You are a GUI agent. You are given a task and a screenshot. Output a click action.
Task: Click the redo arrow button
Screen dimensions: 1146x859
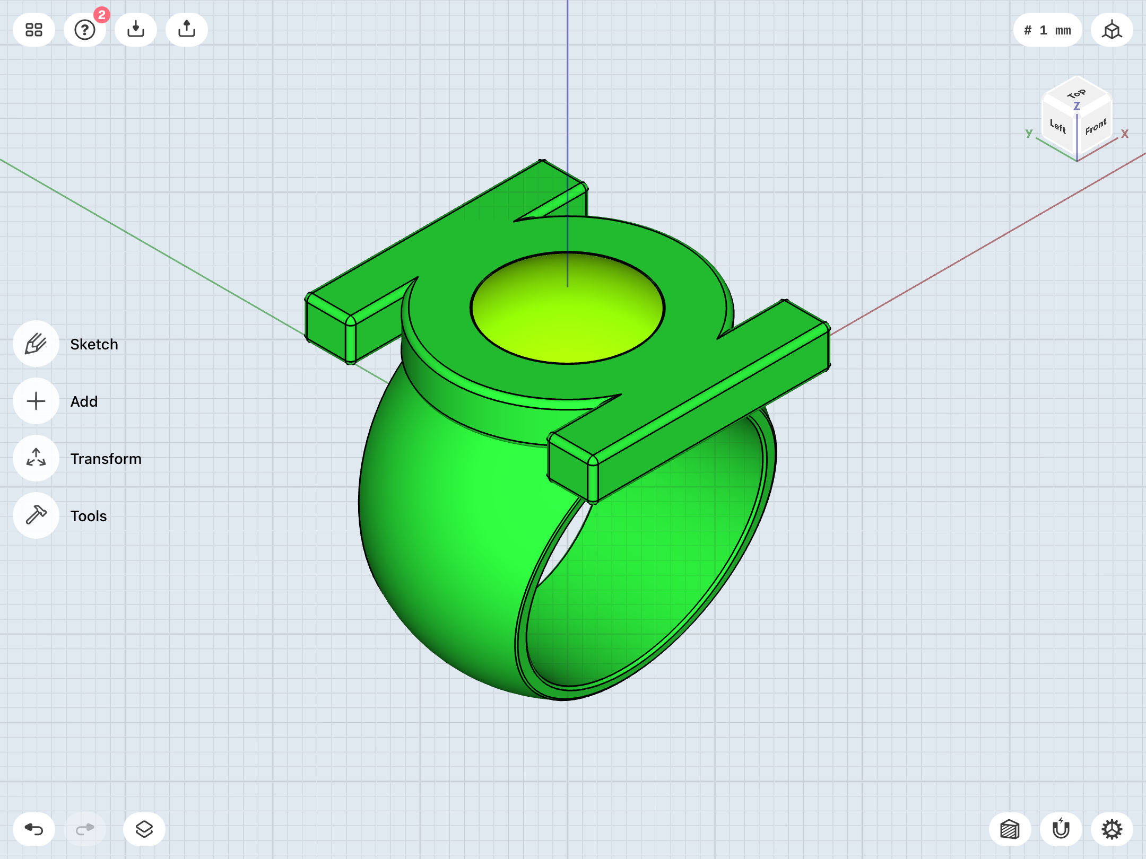coord(85,829)
